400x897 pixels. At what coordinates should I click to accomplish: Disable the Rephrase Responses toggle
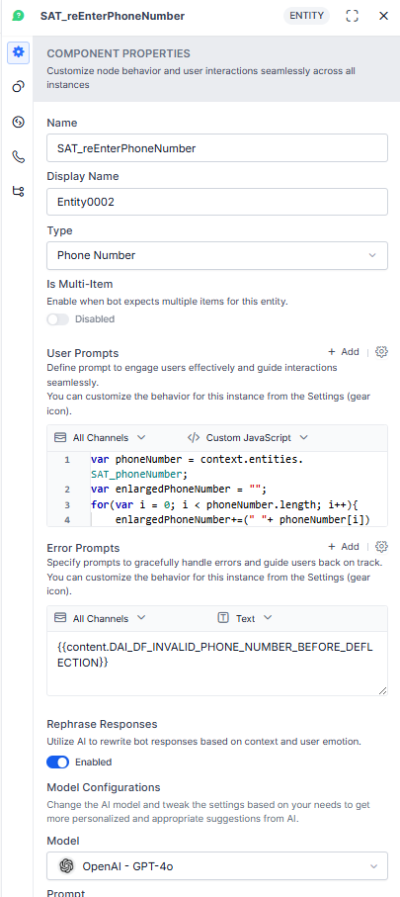57,762
